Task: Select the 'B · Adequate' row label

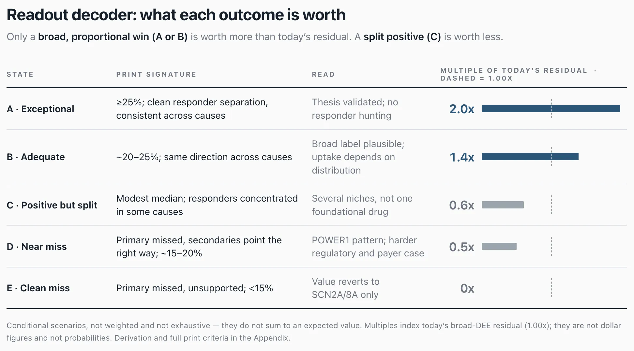Action: (x=36, y=157)
